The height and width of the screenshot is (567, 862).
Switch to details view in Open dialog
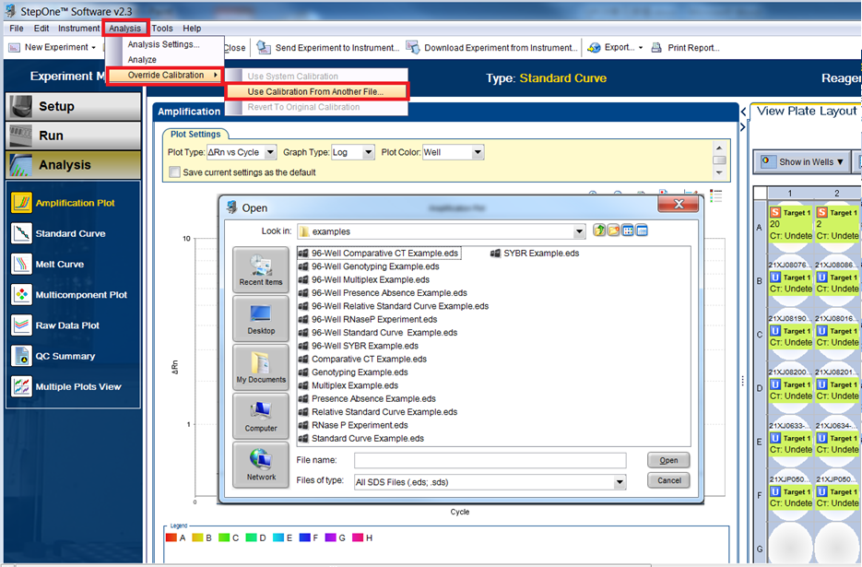coord(642,230)
